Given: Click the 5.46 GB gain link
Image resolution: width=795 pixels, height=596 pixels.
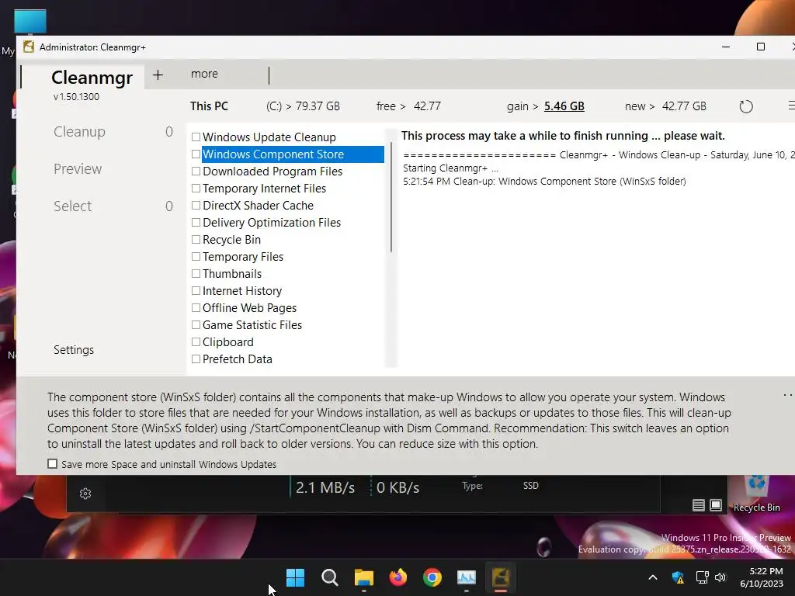Looking at the screenshot, I should (x=564, y=106).
